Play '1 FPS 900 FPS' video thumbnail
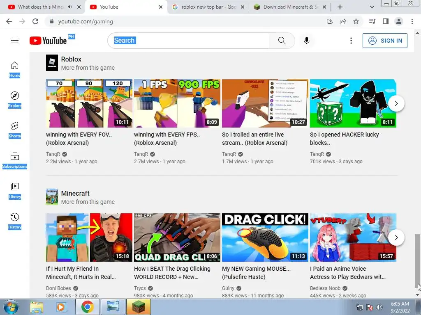The height and width of the screenshot is (315, 421). pos(177,103)
